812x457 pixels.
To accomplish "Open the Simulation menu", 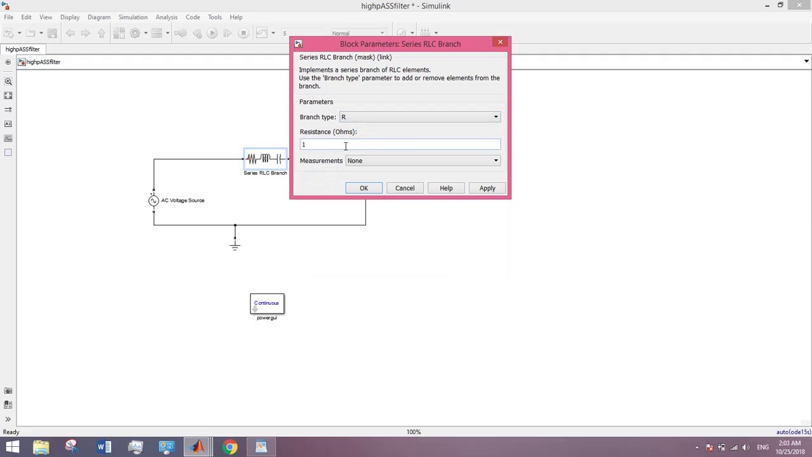I will click(133, 17).
